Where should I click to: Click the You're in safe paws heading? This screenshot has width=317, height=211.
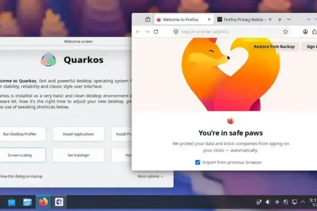[x=231, y=133]
